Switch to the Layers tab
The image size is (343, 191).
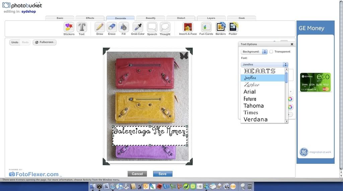coord(211,18)
